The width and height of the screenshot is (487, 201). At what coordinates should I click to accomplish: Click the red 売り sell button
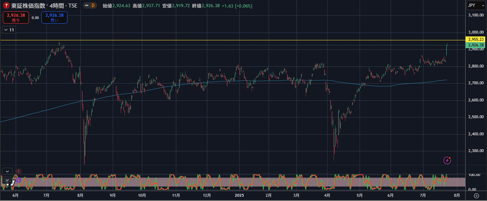pos(15,17)
